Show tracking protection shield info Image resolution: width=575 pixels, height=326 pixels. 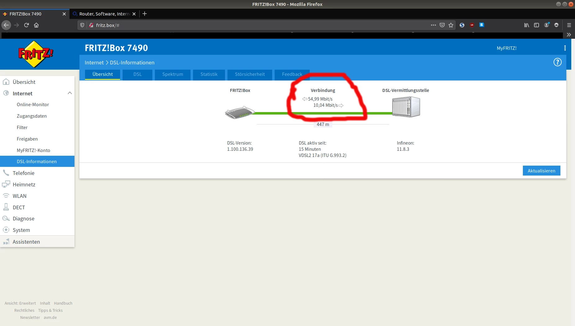82,25
